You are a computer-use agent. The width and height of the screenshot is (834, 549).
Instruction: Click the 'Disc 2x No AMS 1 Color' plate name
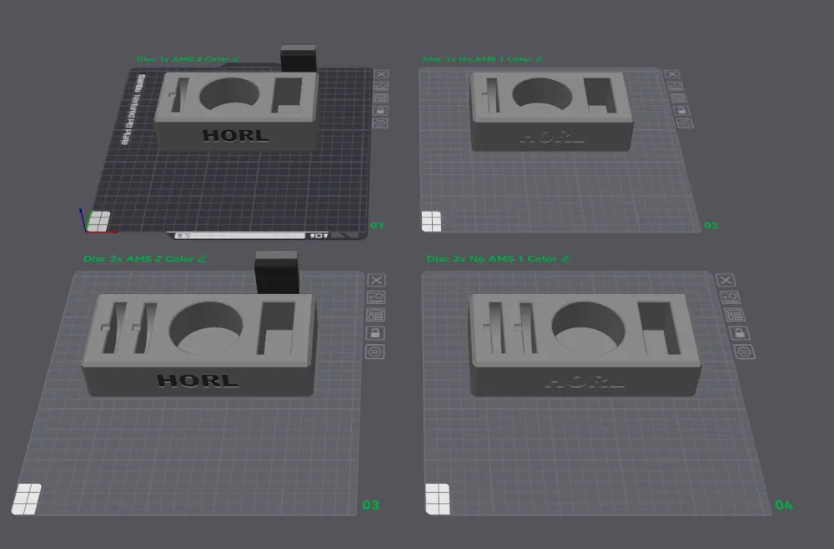492,259
